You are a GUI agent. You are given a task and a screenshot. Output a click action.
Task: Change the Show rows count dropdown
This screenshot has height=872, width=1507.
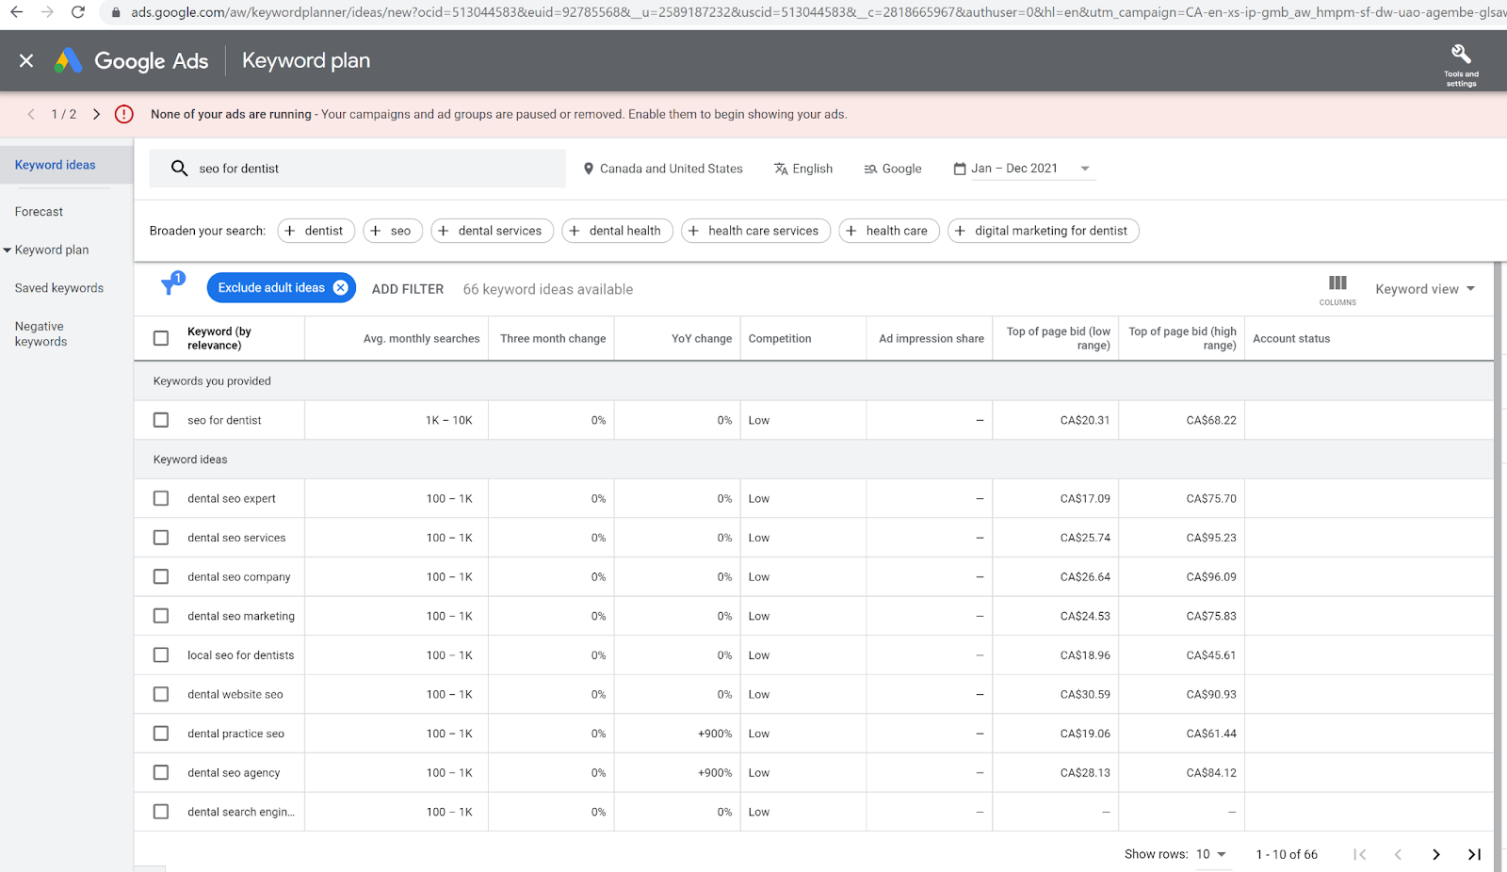[x=1210, y=854]
